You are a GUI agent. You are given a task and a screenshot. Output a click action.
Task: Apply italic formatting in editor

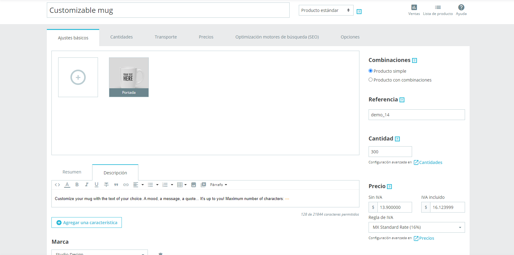[x=87, y=185]
